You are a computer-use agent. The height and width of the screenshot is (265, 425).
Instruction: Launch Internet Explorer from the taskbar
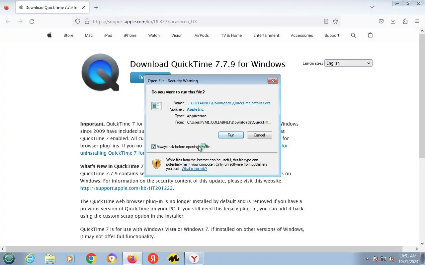point(30,258)
